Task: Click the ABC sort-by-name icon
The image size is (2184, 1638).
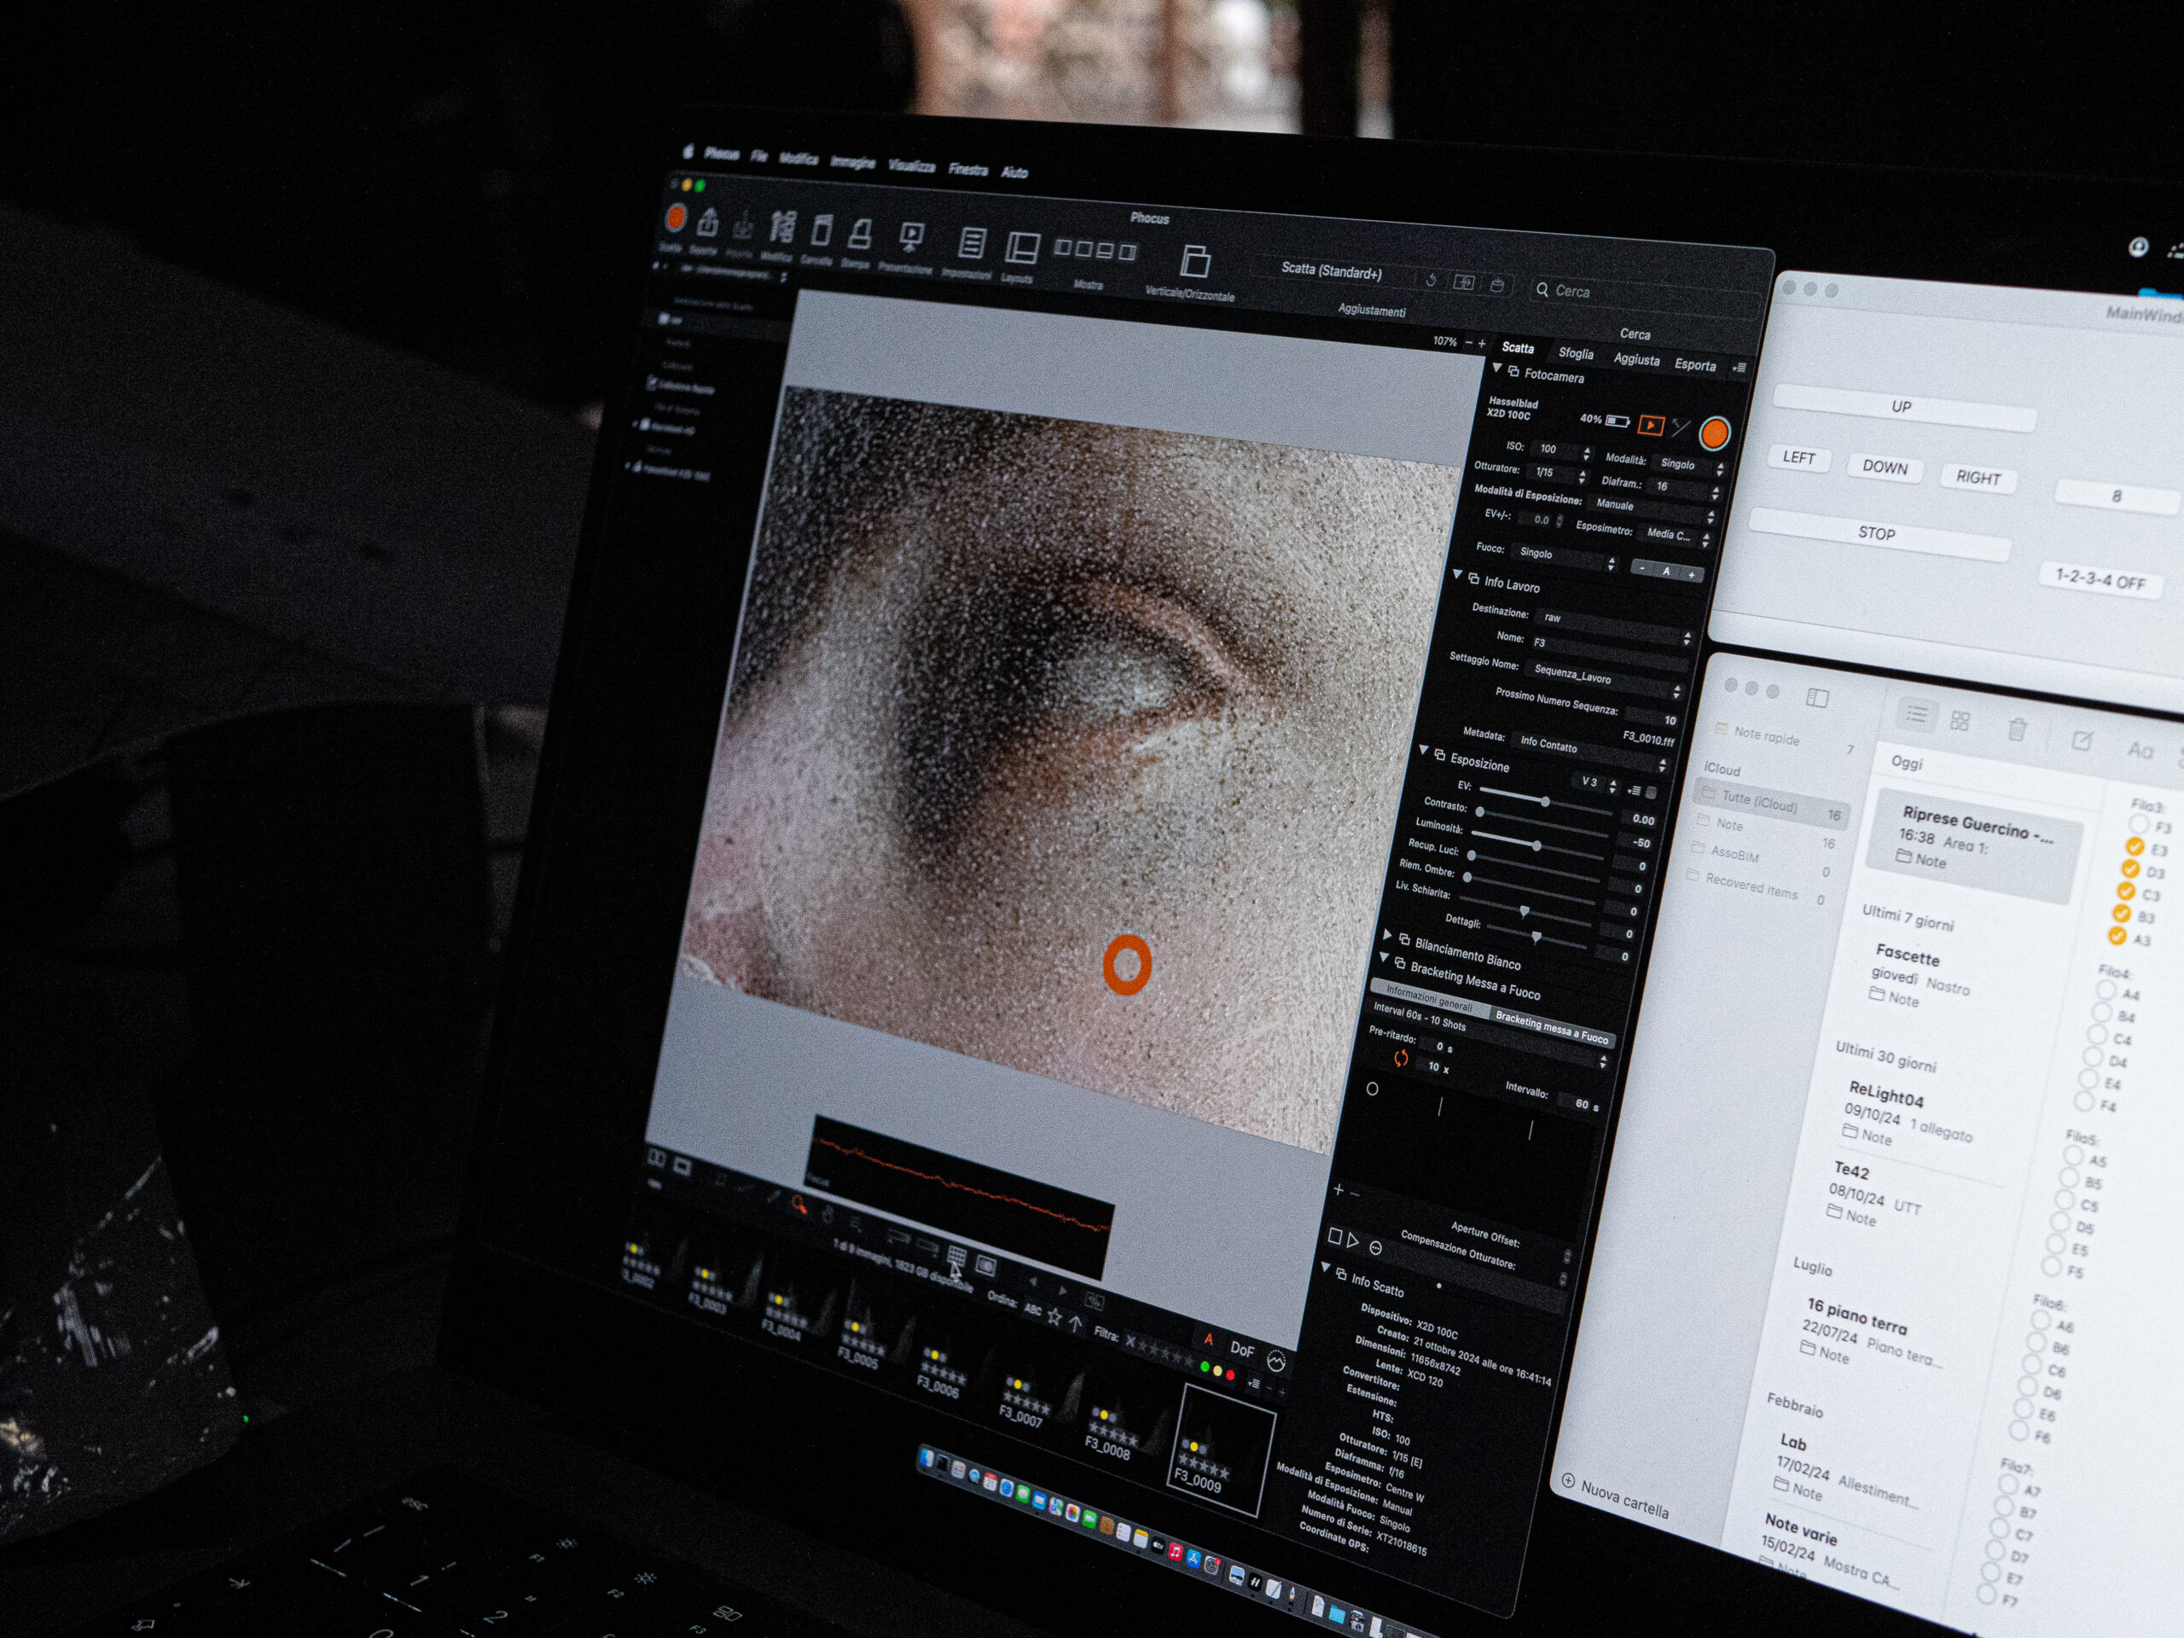Action: click(x=1033, y=1310)
